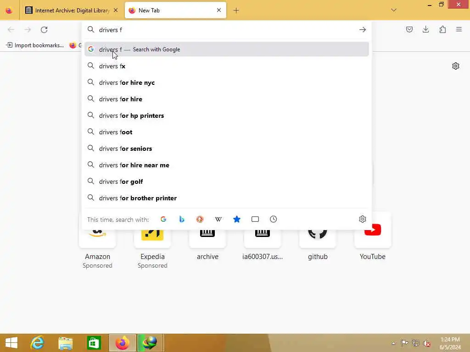The width and height of the screenshot is (470, 352).
Task: Open File Explorer from taskbar
Action: pos(66,343)
